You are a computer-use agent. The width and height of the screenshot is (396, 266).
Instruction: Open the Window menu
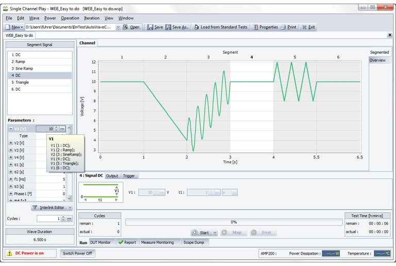[x=126, y=18]
